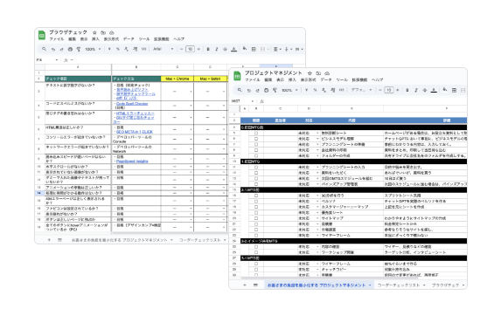The width and height of the screenshot is (501, 316).
Task: Click the search icon in プロジェクトマネジメント toolbar
Action: (x=240, y=90)
